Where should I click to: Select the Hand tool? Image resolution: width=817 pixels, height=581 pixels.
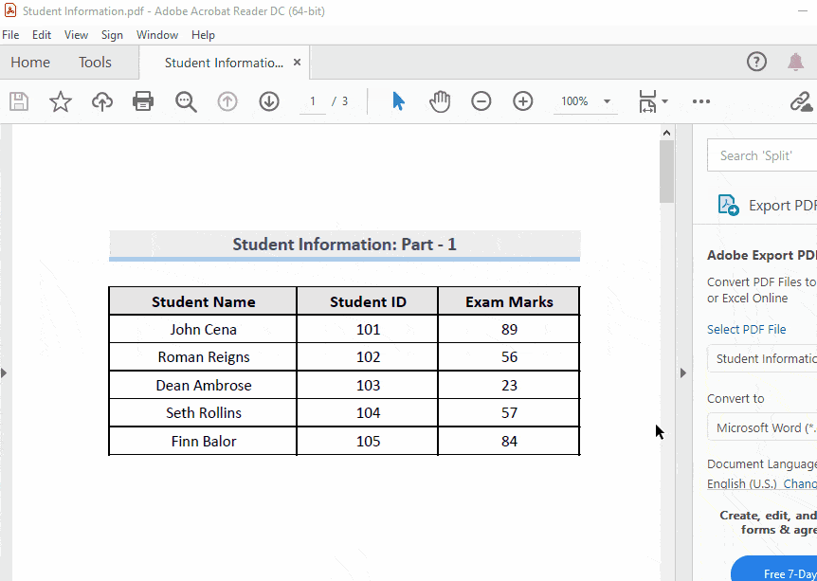click(x=439, y=101)
